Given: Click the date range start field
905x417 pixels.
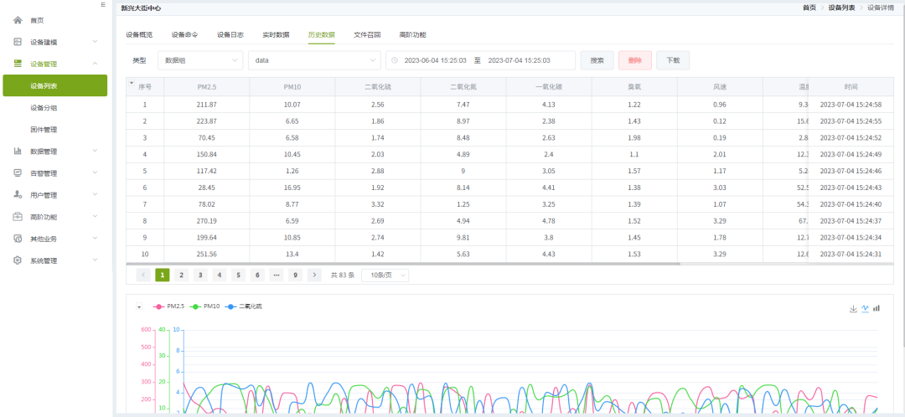Looking at the screenshot, I should (435, 60).
